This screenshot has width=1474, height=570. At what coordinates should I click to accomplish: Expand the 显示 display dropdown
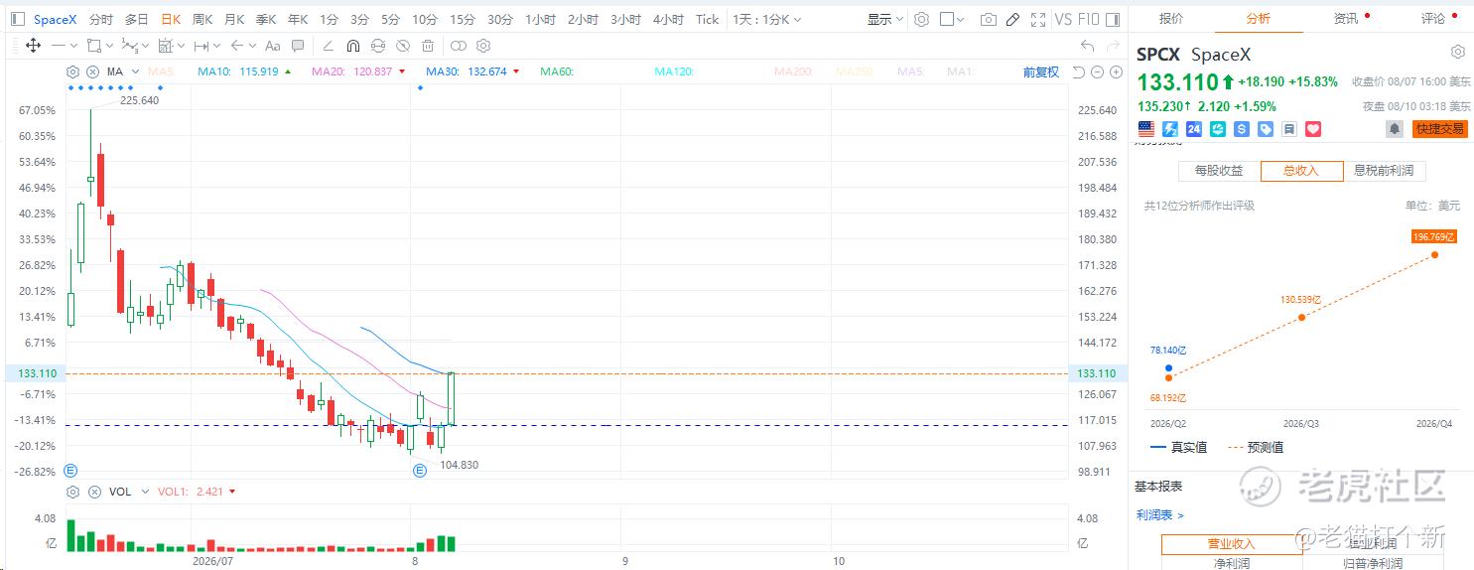[885, 19]
